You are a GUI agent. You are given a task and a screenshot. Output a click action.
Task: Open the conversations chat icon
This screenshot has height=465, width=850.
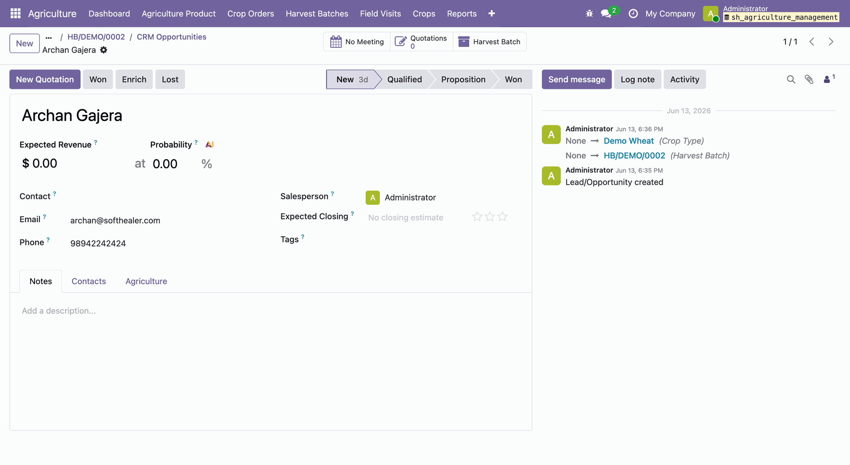point(606,14)
